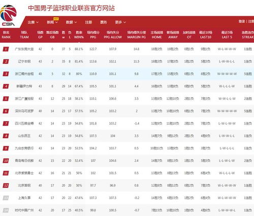Sort by the WIN% column header
This screenshot has height=216, width=254.
(x=79, y=35)
